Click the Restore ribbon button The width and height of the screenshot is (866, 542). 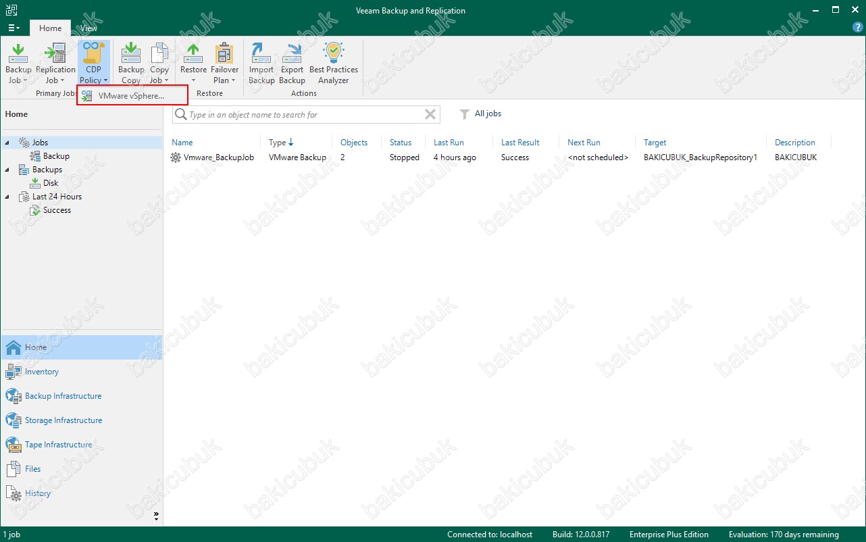tap(193, 64)
